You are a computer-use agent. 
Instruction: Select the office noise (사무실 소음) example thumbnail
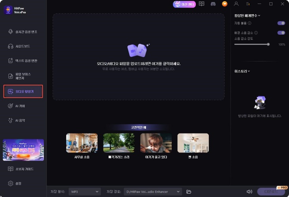tap(82, 143)
